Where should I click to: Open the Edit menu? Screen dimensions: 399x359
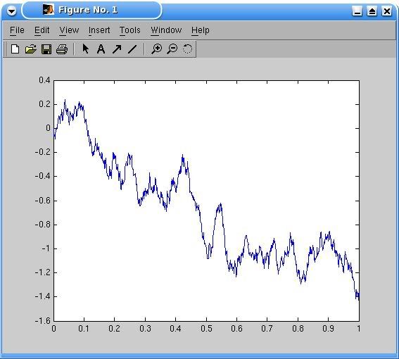coord(42,30)
